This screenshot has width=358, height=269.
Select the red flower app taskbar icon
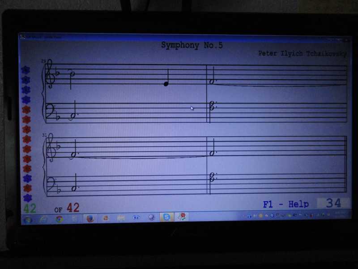coord(182,217)
